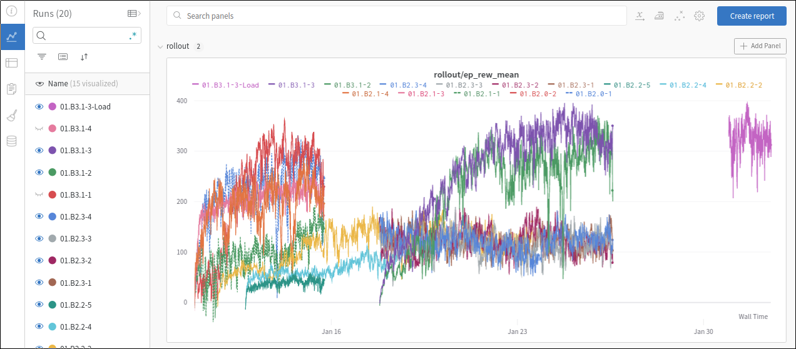Click the x-axis settings icon
Screen dimensions: 796x349
click(x=640, y=16)
